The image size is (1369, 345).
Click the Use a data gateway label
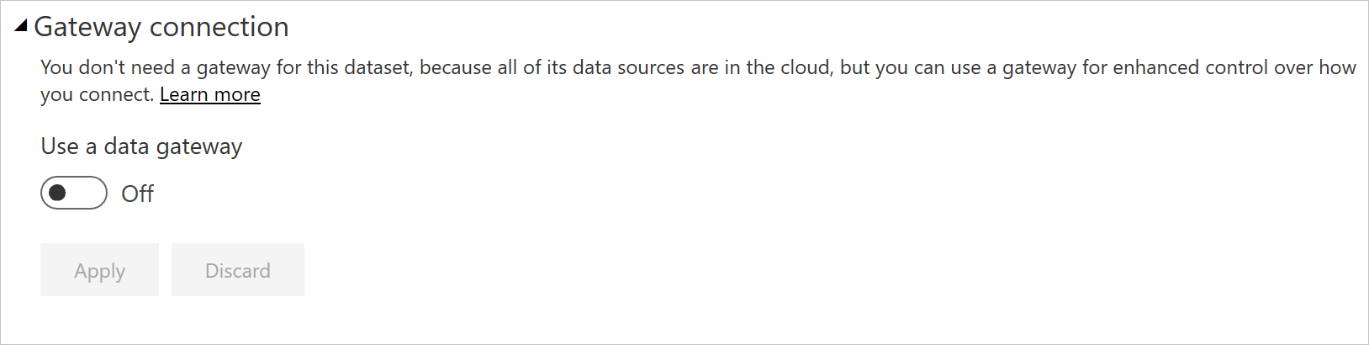(141, 146)
